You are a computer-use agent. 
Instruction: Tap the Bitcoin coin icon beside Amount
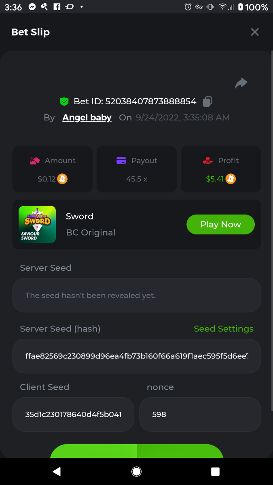click(62, 179)
